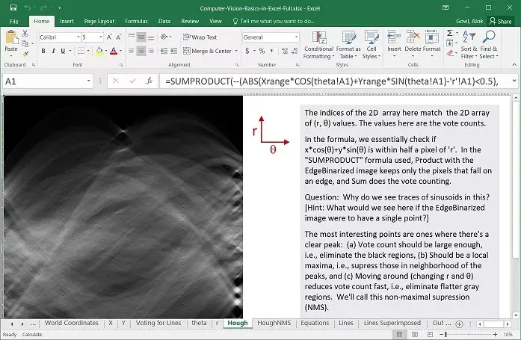Open Sort & Filter options
521x340 pixels.
(468, 45)
